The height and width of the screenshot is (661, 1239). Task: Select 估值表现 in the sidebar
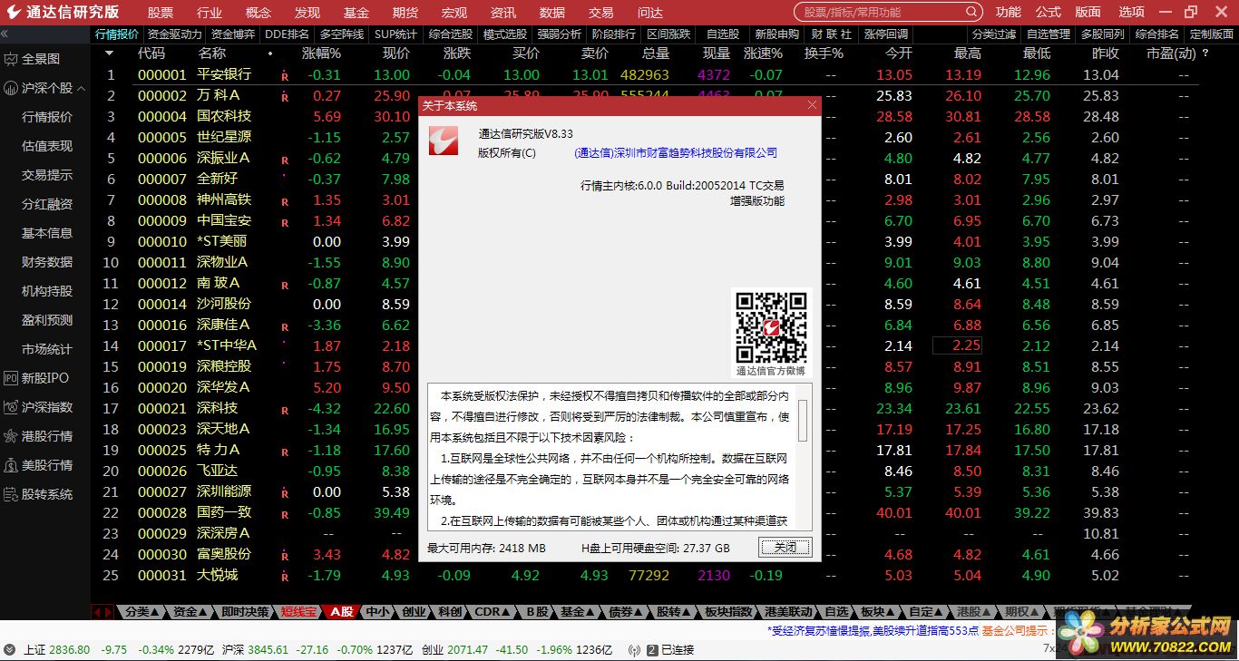click(x=47, y=146)
